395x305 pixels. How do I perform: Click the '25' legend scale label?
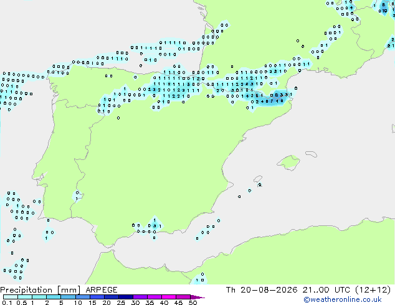[121, 303]
